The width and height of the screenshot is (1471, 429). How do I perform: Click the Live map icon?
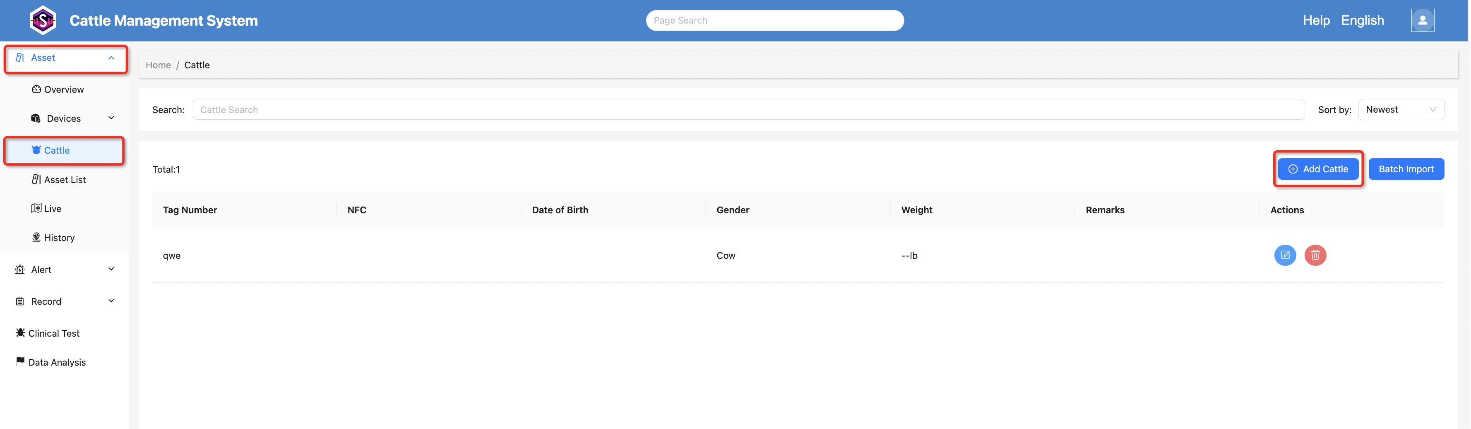(x=36, y=209)
